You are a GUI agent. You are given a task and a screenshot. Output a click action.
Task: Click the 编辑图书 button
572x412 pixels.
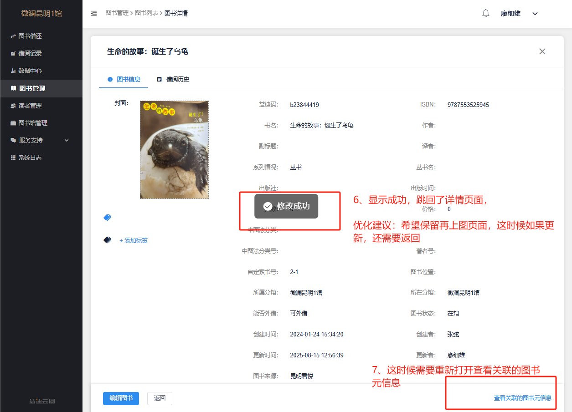coord(121,398)
